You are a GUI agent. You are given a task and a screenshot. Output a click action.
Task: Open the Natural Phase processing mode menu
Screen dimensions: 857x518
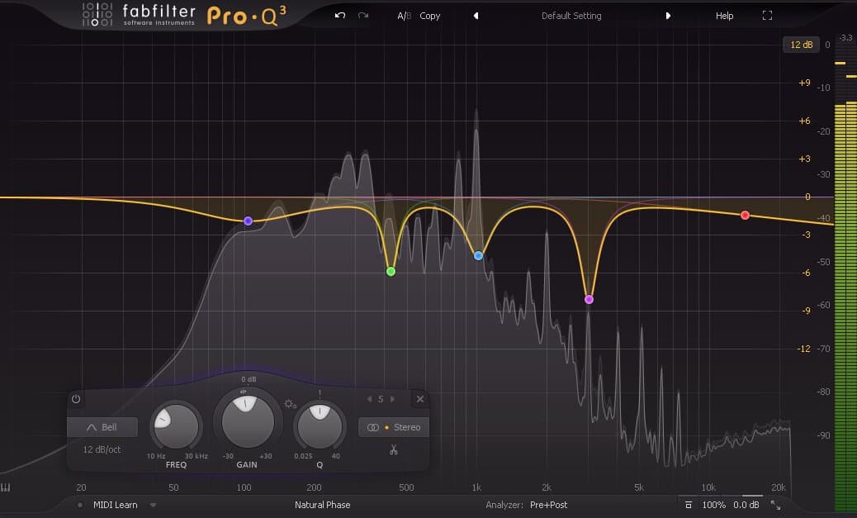[x=323, y=505]
